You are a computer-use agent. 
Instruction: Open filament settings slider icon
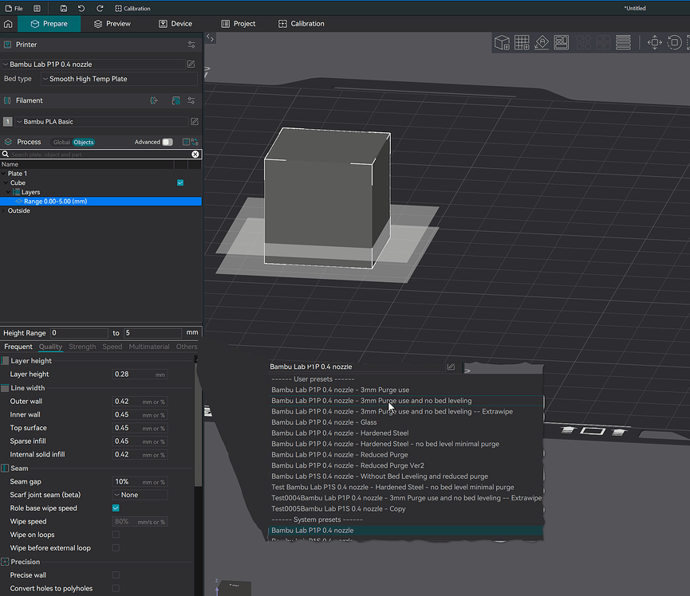point(191,100)
